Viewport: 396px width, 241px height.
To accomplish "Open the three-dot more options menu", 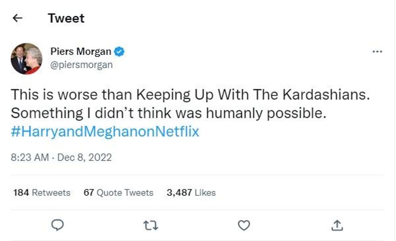I will pyautogui.click(x=377, y=52).
